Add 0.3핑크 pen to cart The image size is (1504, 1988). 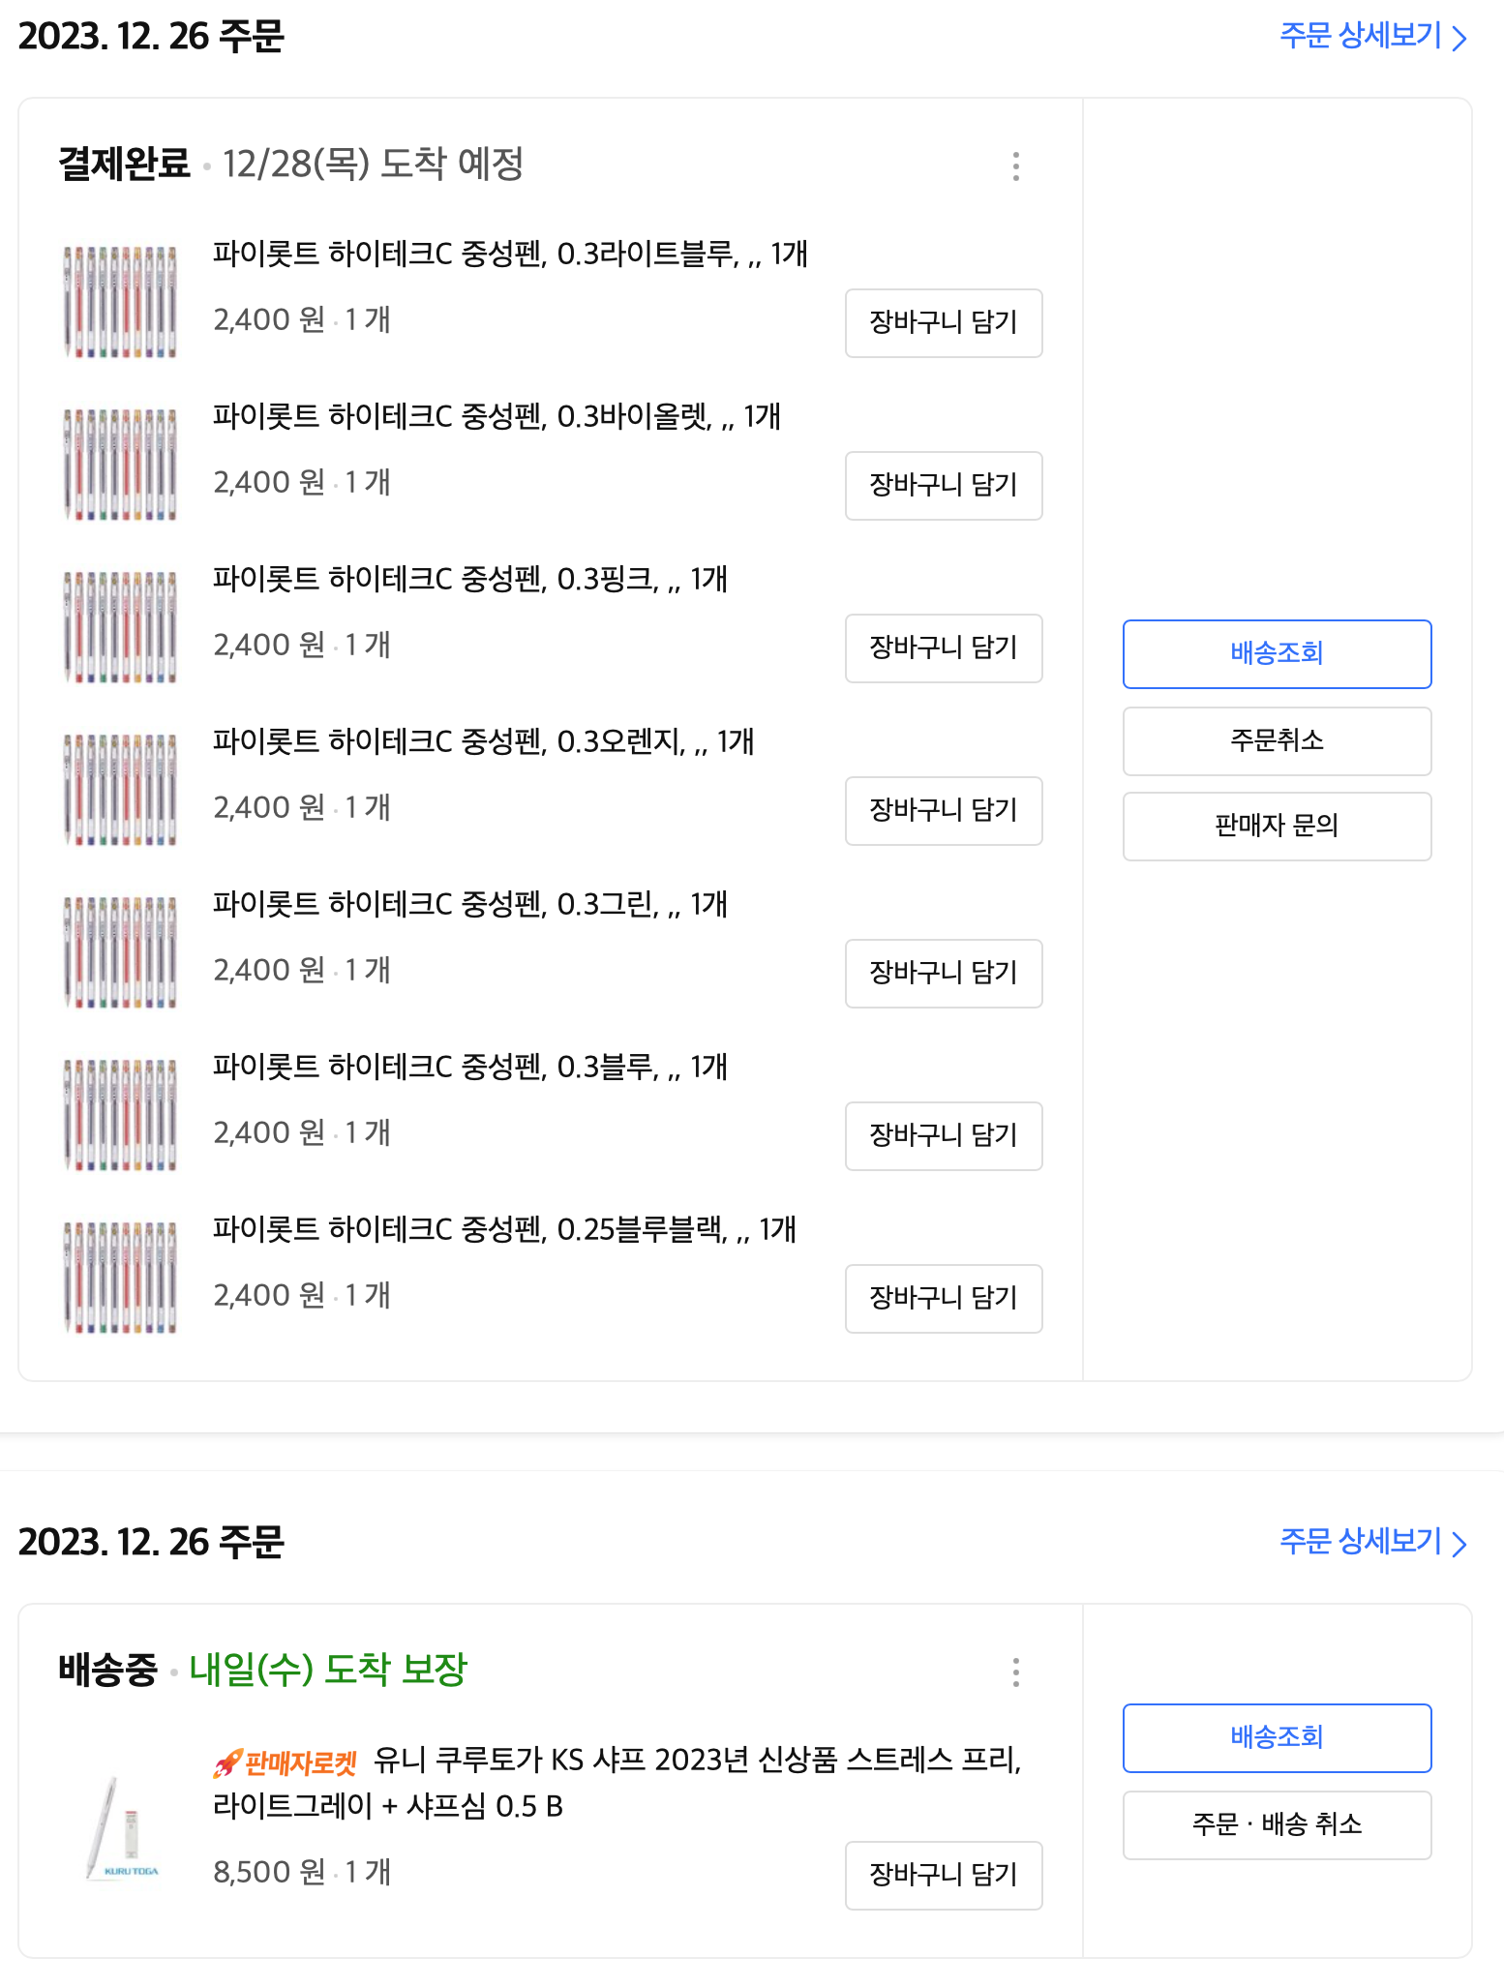coord(944,648)
